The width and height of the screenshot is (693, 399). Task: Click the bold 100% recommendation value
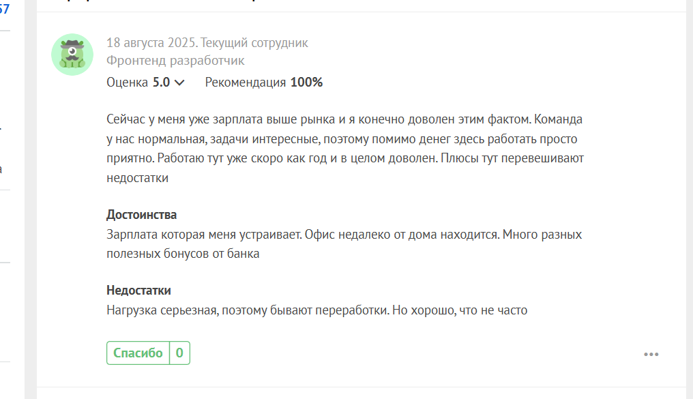(x=306, y=82)
